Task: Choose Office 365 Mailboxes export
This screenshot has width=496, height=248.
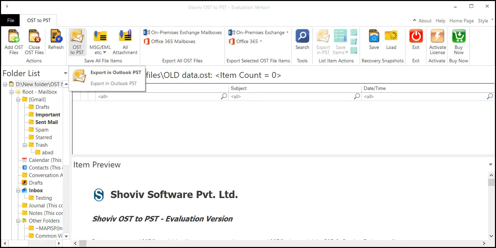Action: click(169, 41)
